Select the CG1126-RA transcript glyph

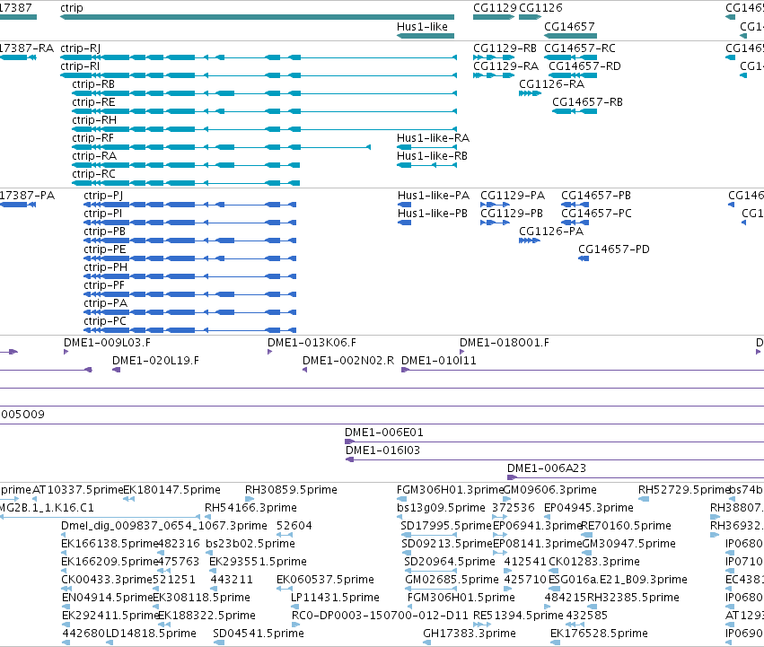530,93
